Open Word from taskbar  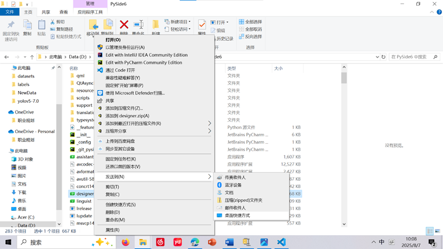pos(229,242)
